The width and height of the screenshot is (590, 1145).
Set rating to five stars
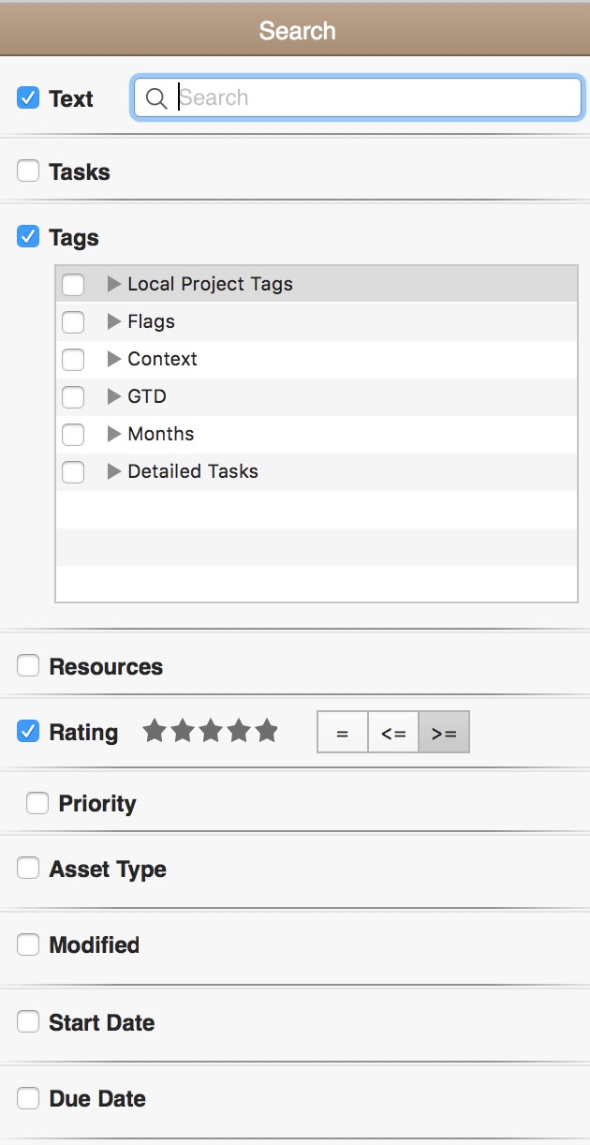point(267,732)
